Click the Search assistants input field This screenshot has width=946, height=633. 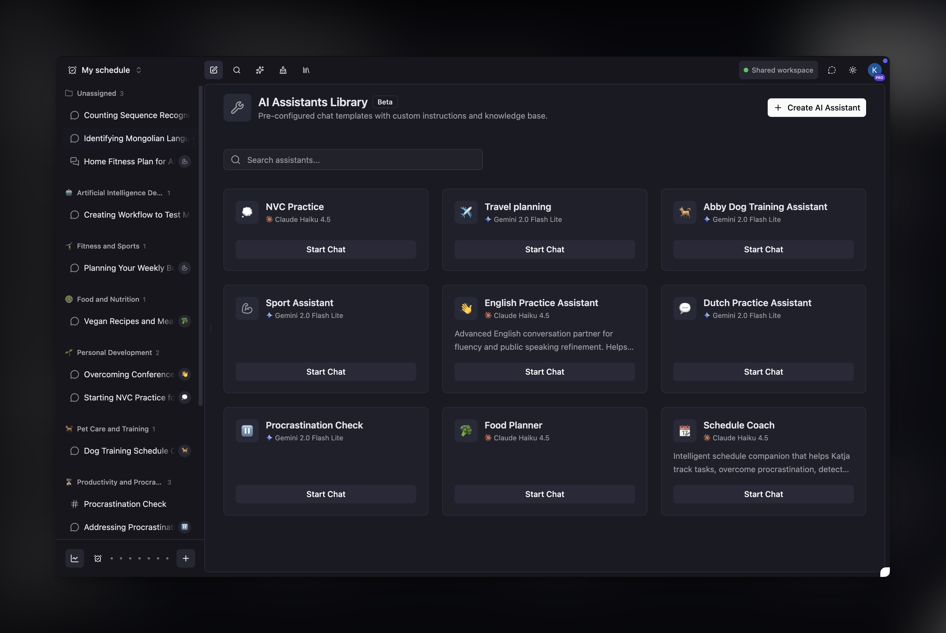[353, 160]
